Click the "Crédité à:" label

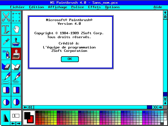pos(69,43)
